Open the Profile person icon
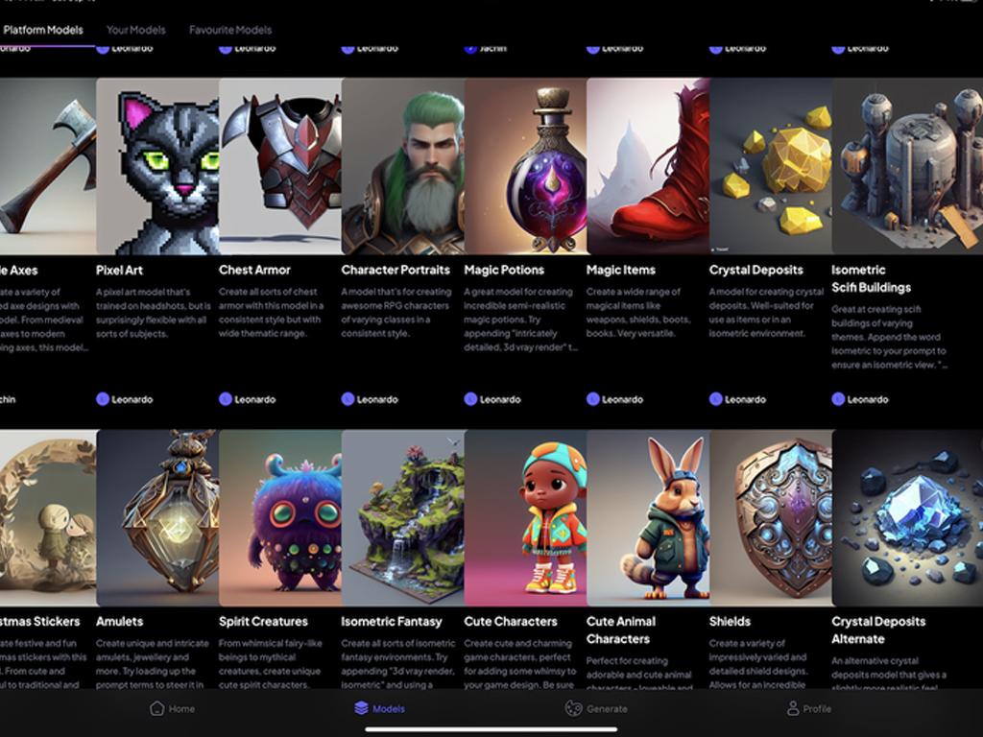Screen dimensions: 983x737 793,708
